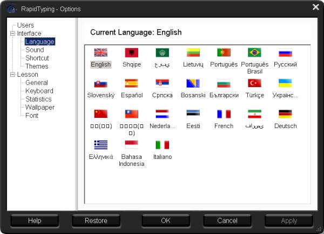Click the 'Eesti' language label
The width and height of the screenshot is (324, 234).
tap(193, 126)
